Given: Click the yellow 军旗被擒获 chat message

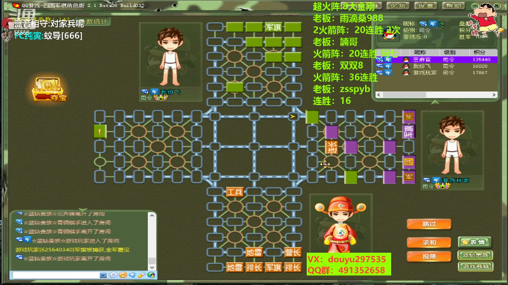Looking at the screenshot, I should [72, 250].
